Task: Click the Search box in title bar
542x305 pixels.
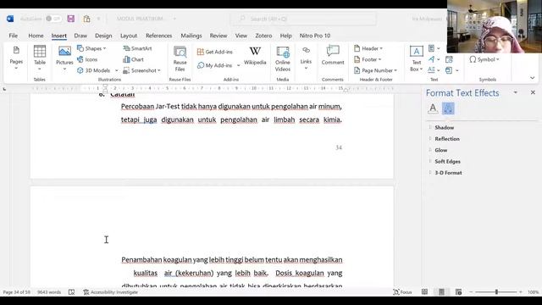Action: pyautogui.click(x=303, y=19)
